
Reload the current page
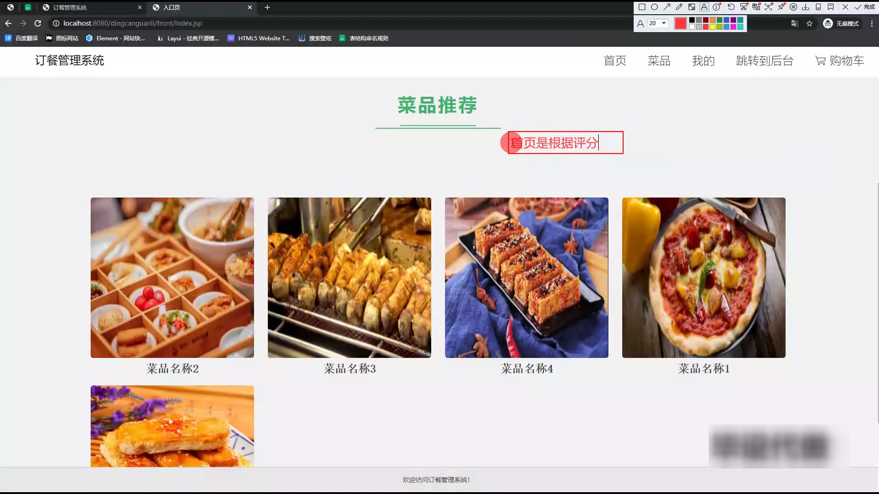point(38,23)
